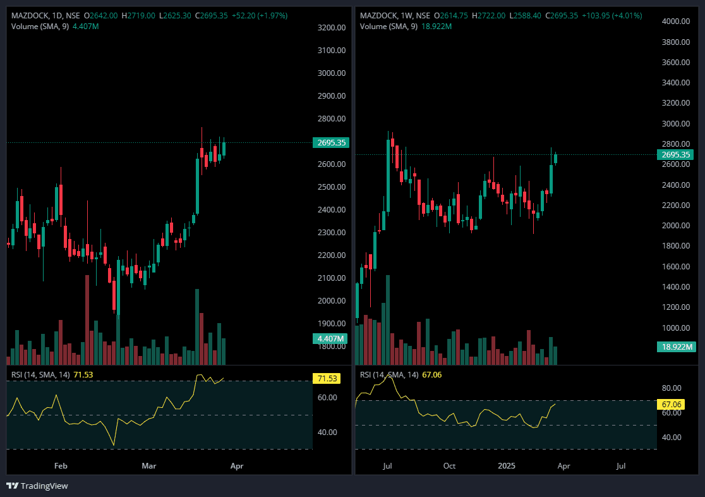Image resolution: width=705 pixels, height=497 pixels.
Task: Click the Apr label on the weekly time axis
Action: click(564, 466)
